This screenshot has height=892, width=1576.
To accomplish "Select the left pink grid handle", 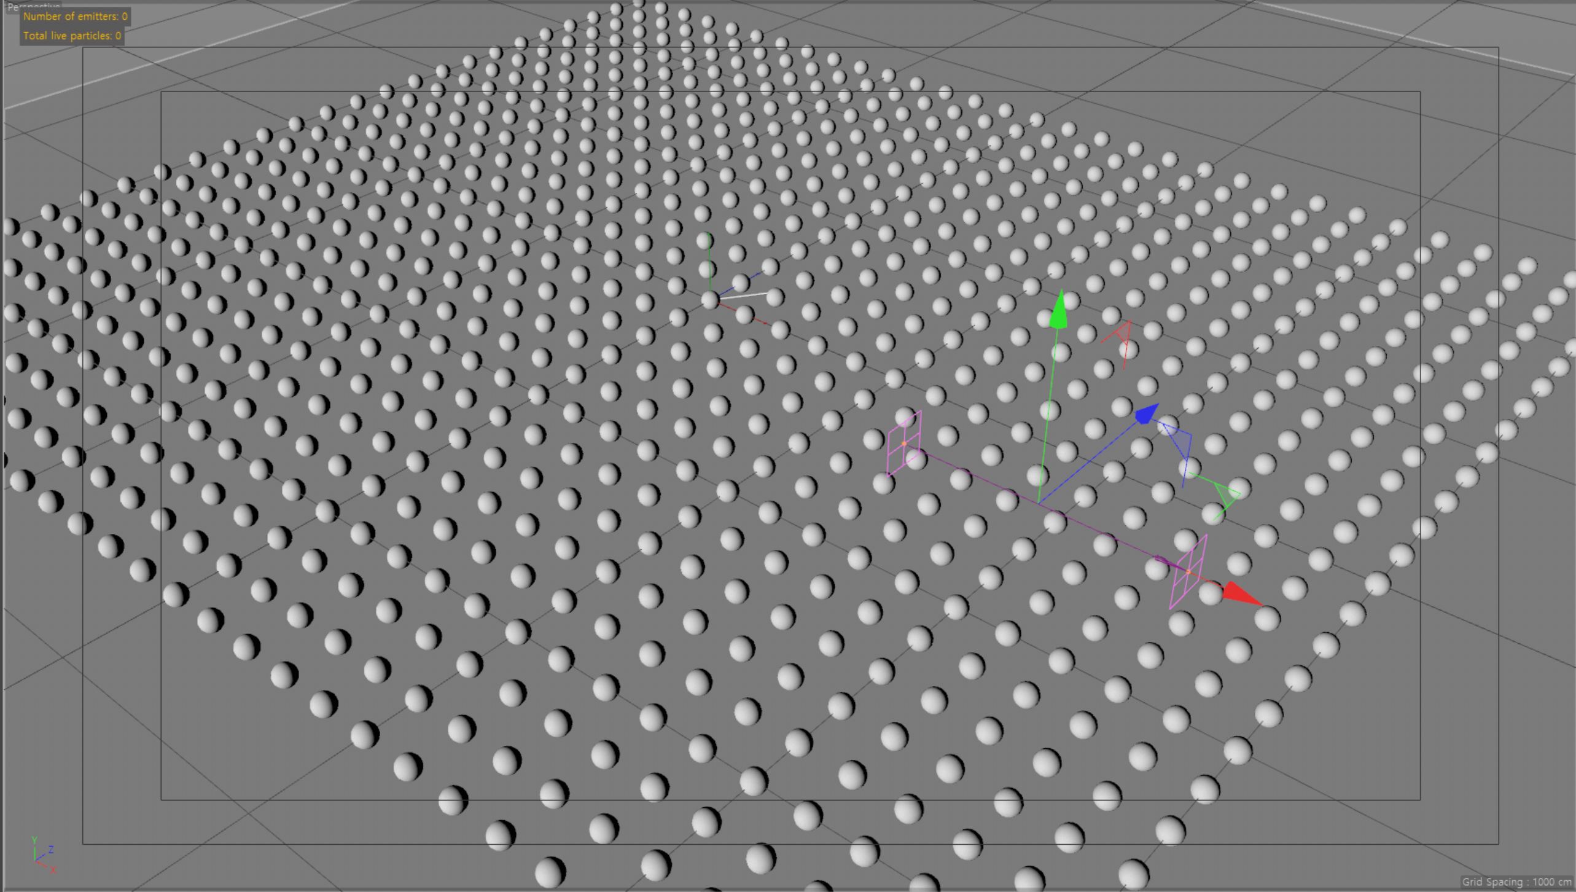I will 904,443.
